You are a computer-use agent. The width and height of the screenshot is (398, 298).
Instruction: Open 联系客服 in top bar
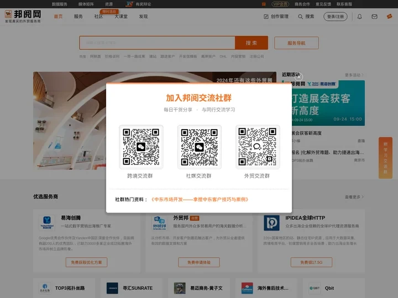click(x=344, y=4)
